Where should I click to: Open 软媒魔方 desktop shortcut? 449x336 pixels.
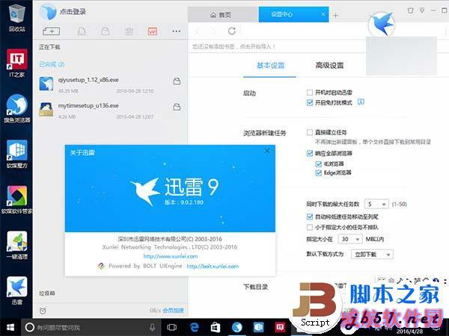(17, 154)
